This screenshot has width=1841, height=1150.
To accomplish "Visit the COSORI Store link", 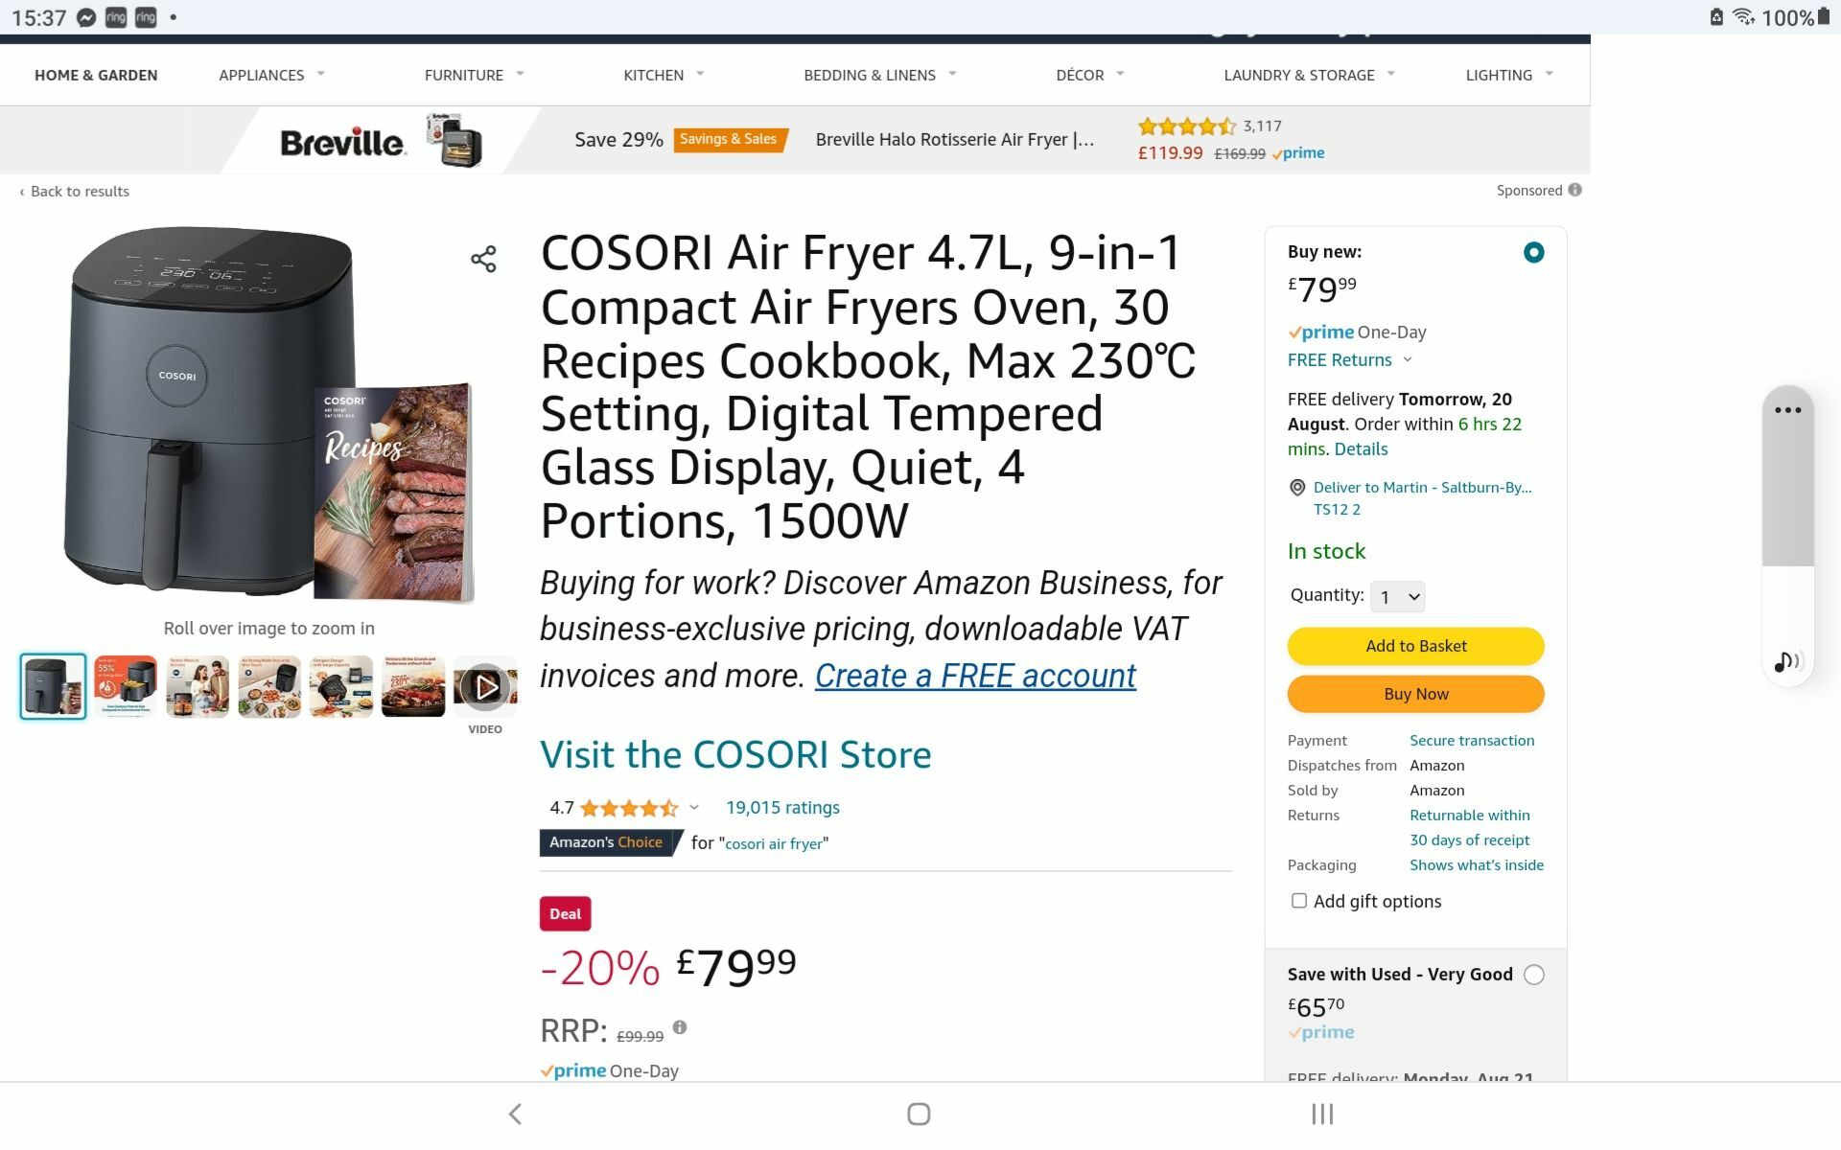I will [735, 755].
